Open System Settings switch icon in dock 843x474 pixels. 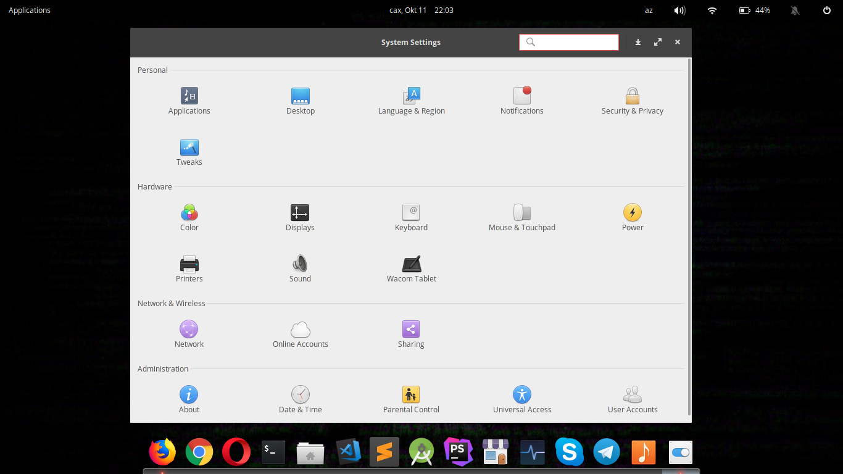(x=681, y=452)
